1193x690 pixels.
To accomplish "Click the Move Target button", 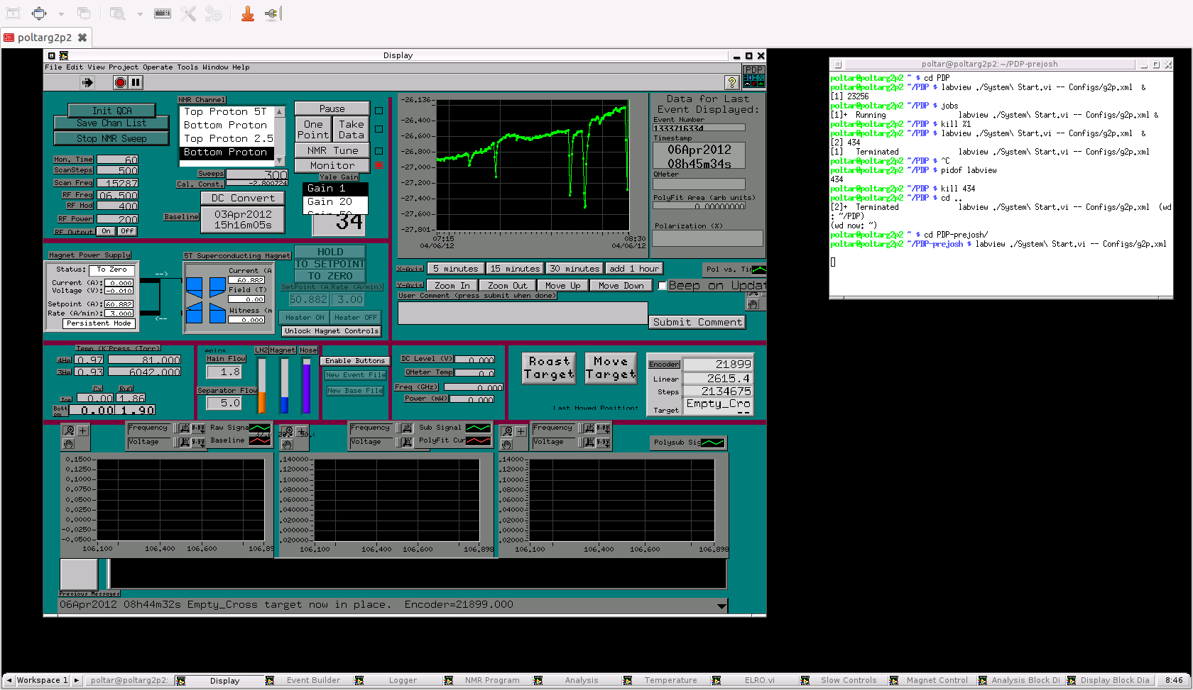I will tap(611, 368).
